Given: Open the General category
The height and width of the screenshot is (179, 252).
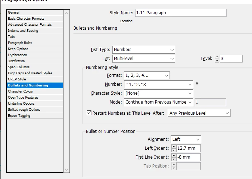Looking at the screenshot, I should coord(35,13).
